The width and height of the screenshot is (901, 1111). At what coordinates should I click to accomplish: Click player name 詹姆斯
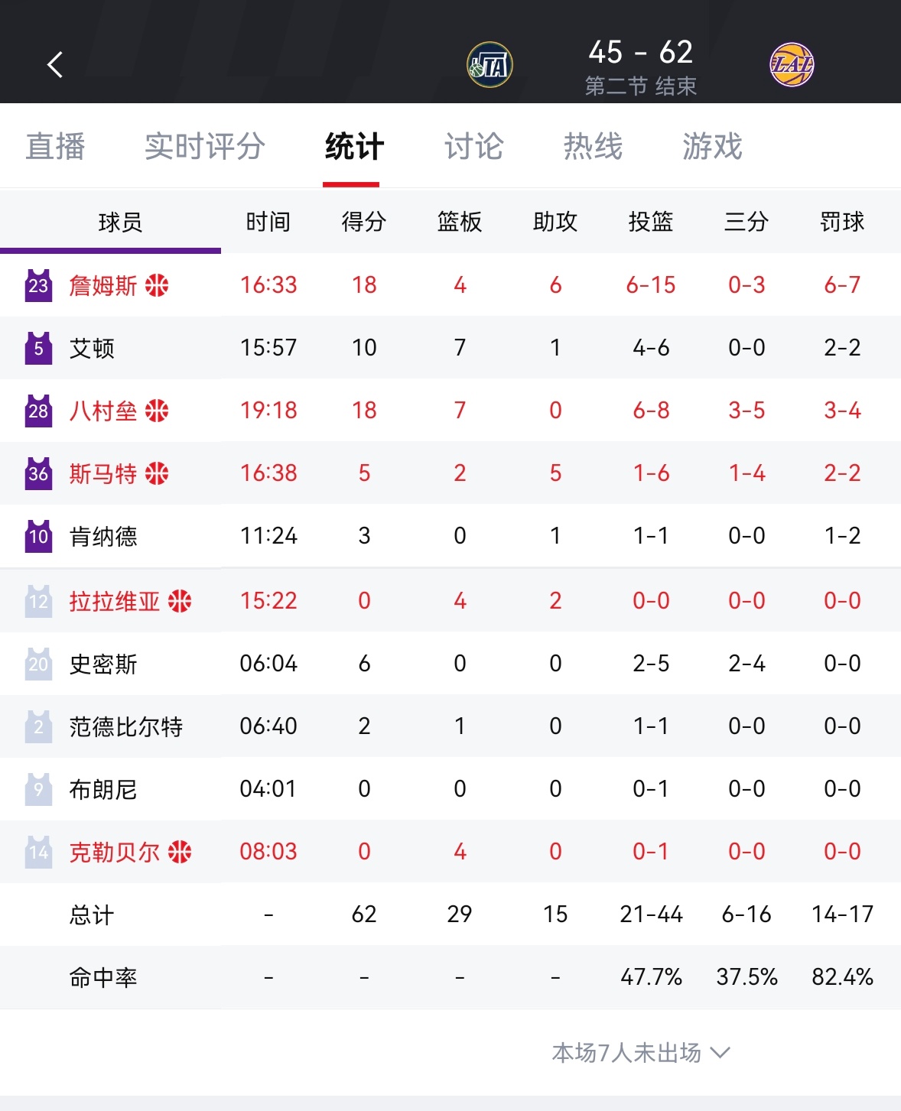click(x=102, y=284)
